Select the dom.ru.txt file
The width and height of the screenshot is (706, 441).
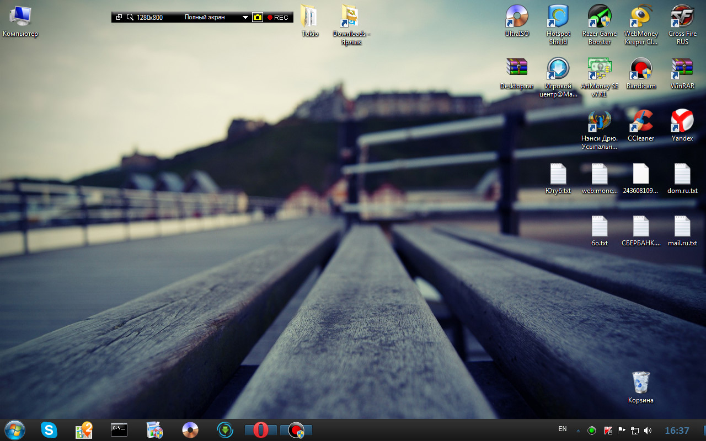click(x=682, y=178)
